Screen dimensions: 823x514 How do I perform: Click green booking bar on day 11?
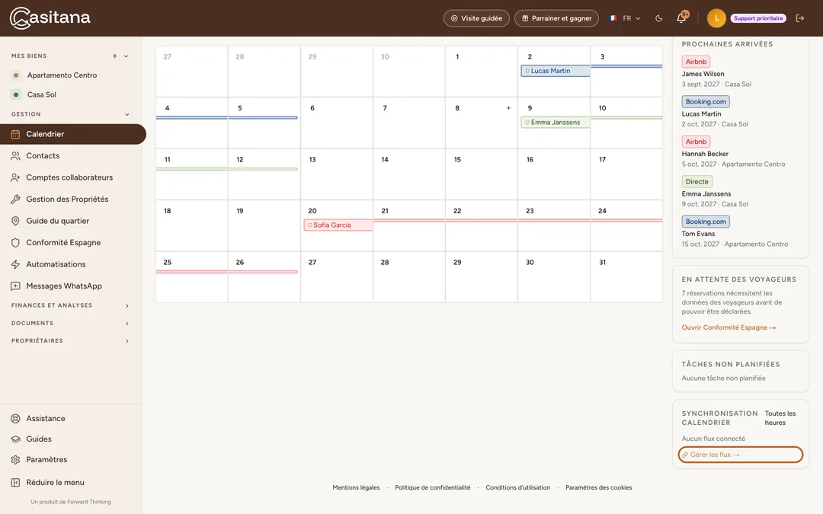[x=191, y=169]
